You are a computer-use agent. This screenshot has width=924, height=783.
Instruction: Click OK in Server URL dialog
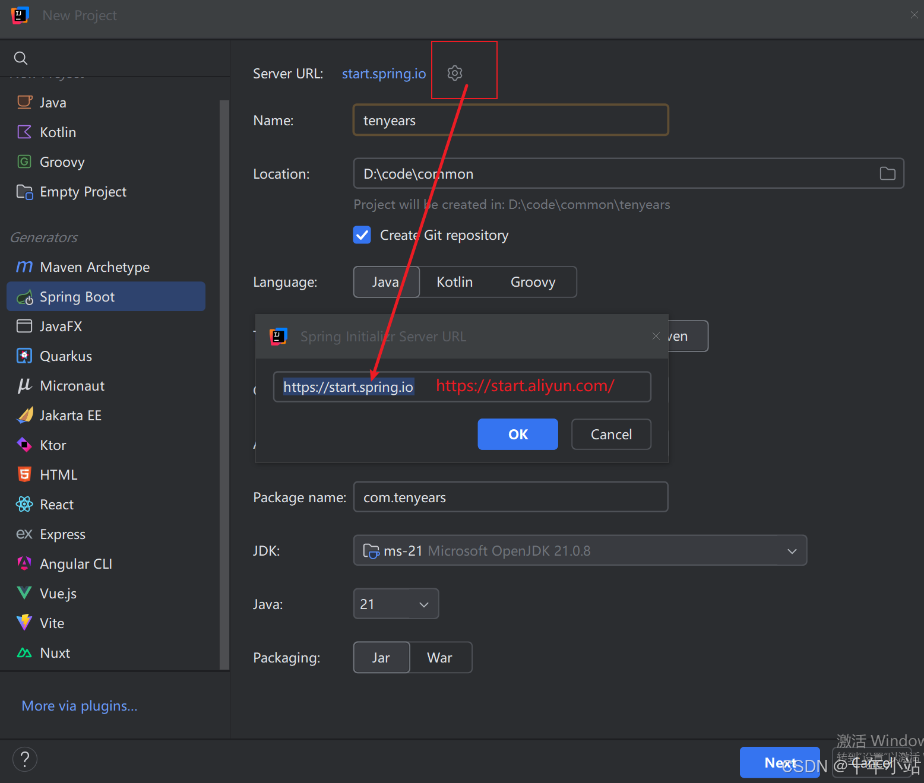click(x=518, y=434)
